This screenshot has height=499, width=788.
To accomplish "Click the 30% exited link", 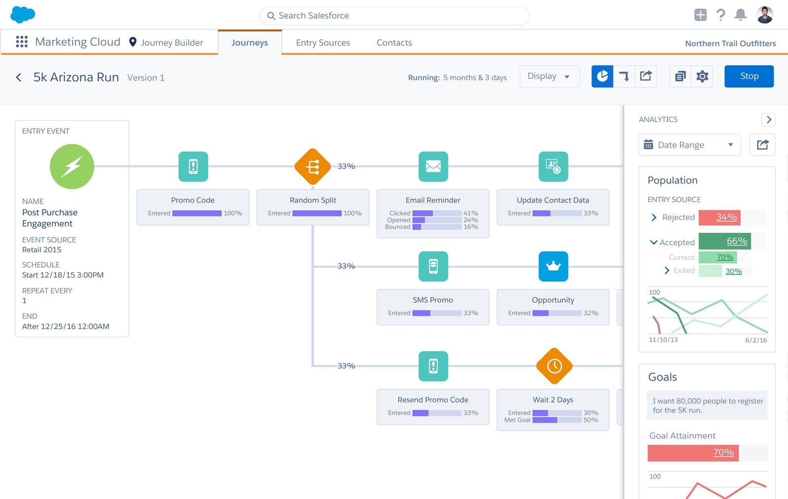I will point(733,271).
